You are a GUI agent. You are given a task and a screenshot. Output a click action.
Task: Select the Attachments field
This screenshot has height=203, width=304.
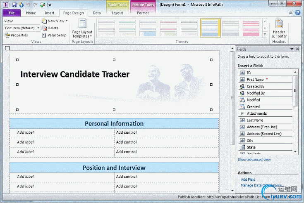point(265,113)
